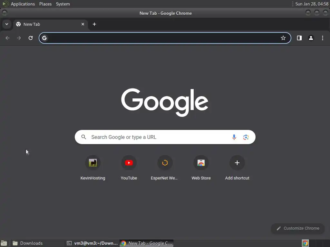The height and width of the screenshot is (247, 330).
Task: Bookmark this tab with the star icon
Action: tap(283, 38)
